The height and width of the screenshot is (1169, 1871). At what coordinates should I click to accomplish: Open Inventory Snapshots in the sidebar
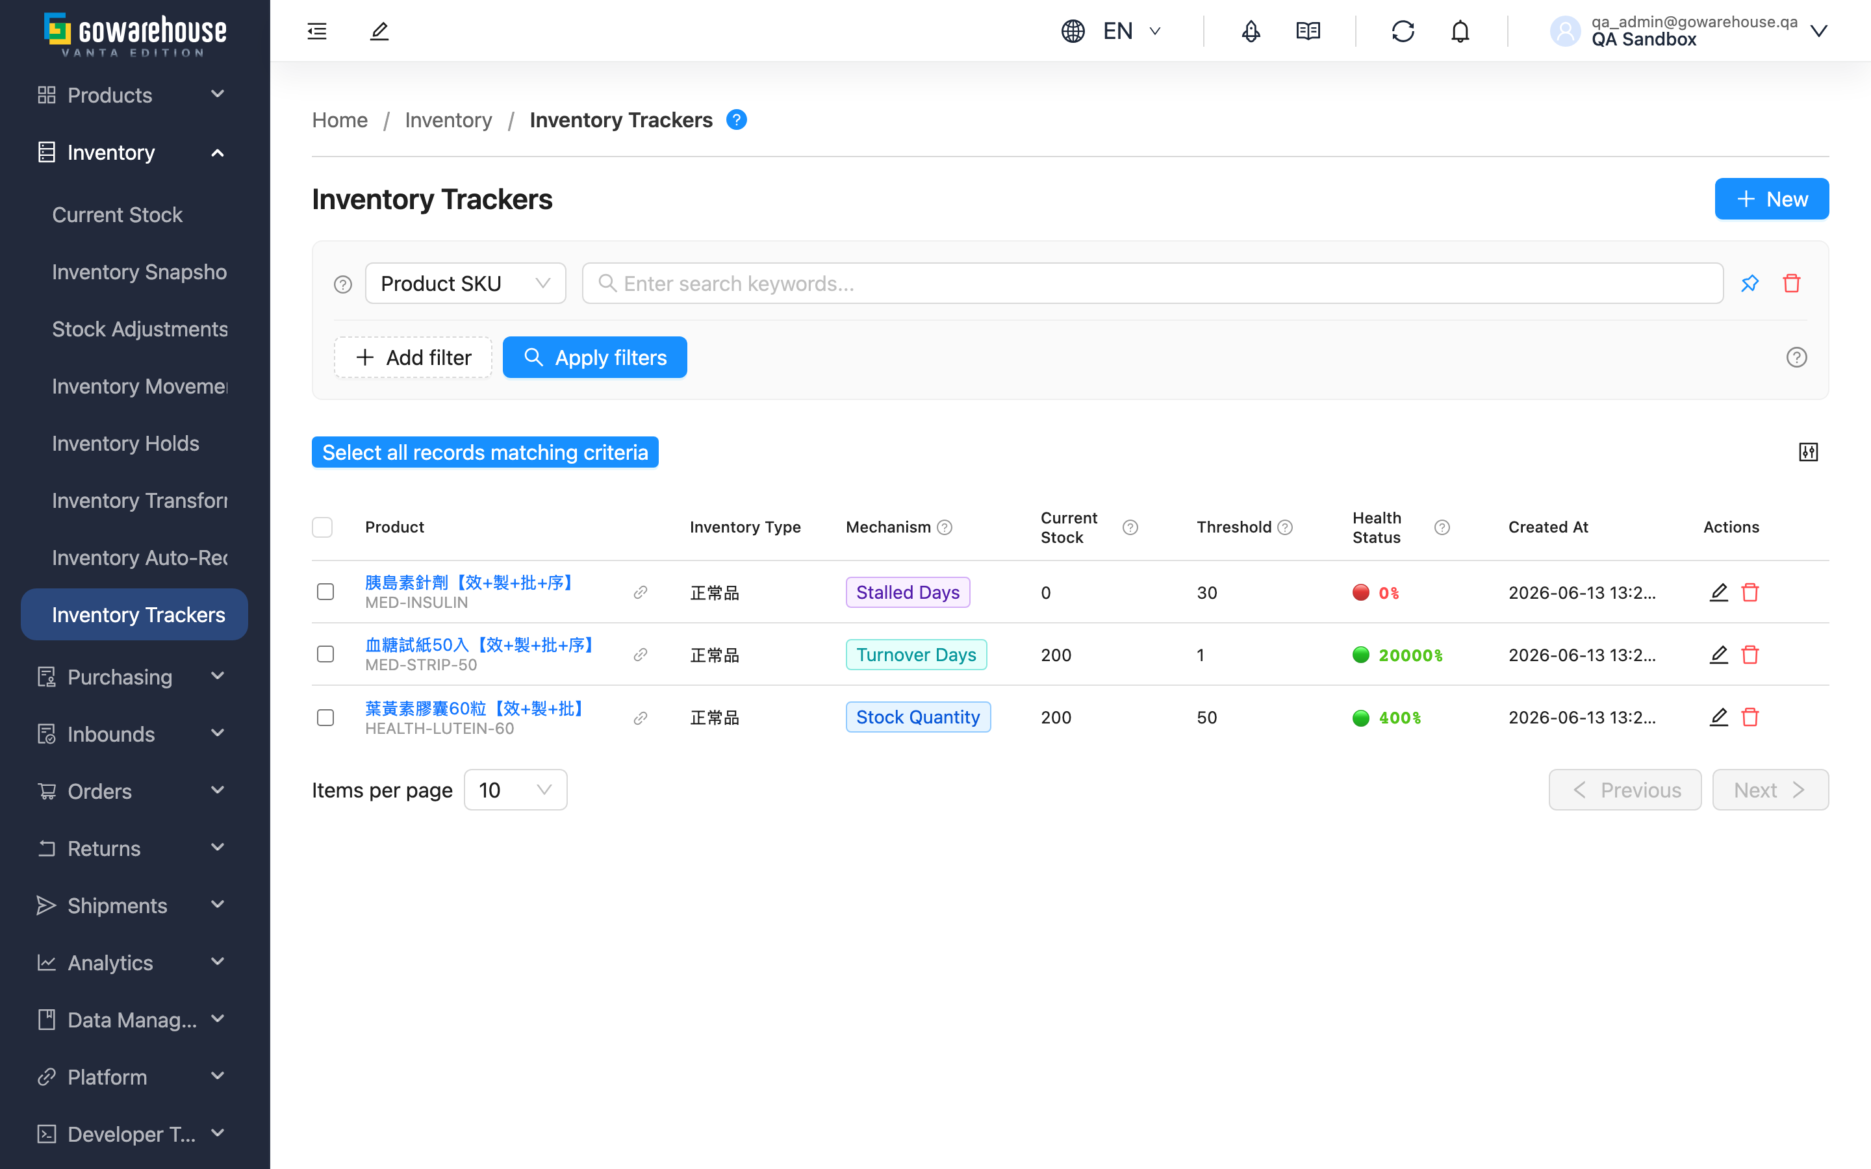pos(134,272)
